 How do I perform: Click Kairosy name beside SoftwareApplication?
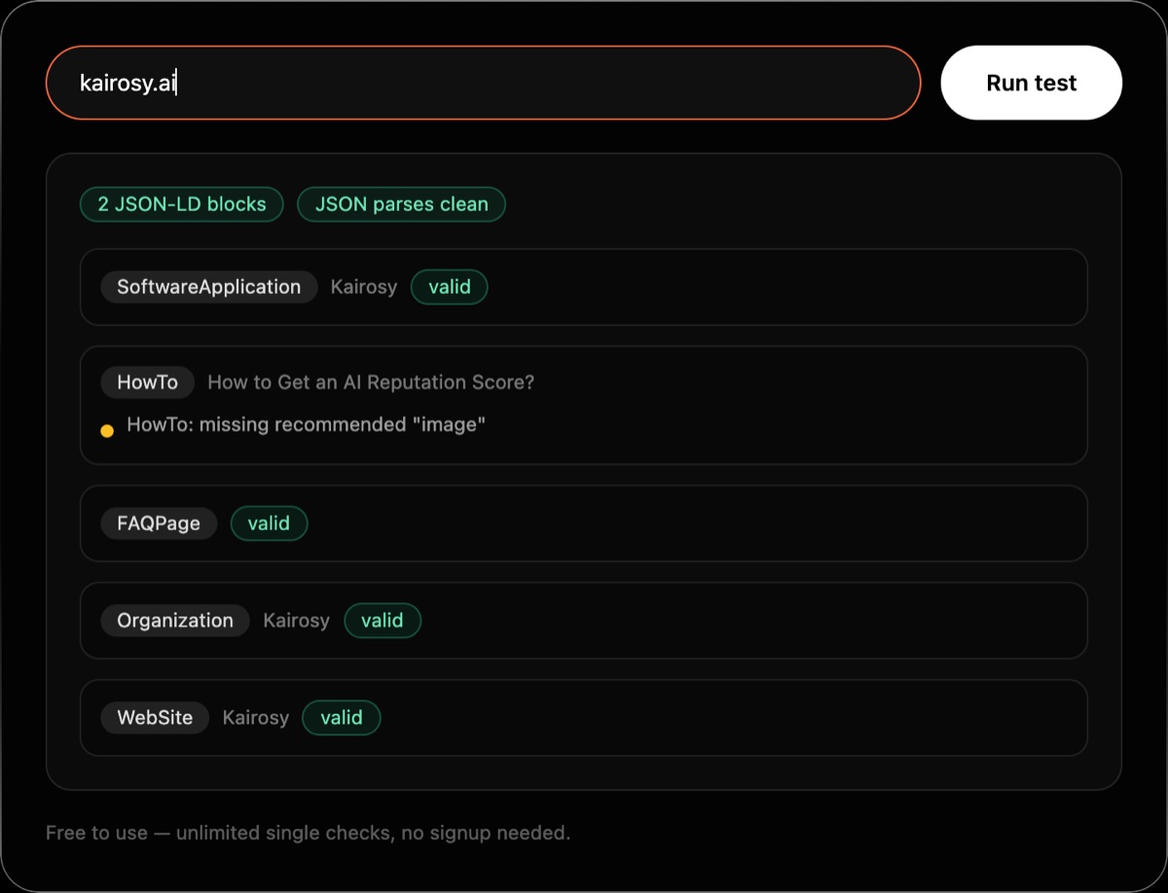click(364, 287)
